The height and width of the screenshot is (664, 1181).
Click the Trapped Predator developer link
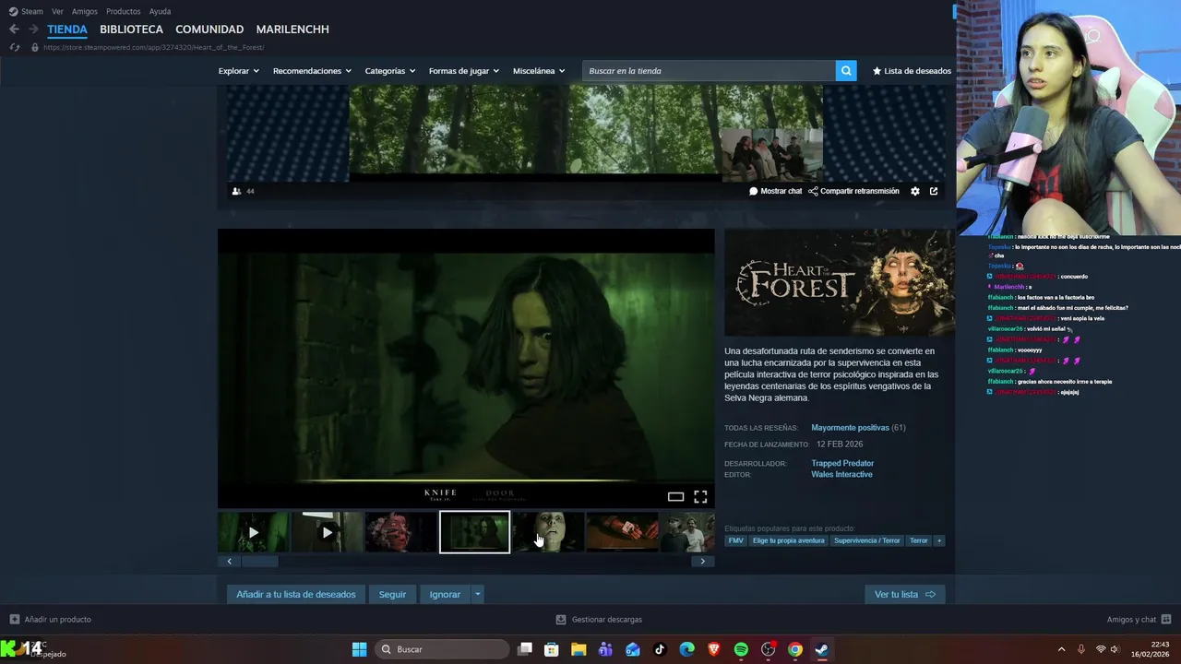click(x=842, y=463)
